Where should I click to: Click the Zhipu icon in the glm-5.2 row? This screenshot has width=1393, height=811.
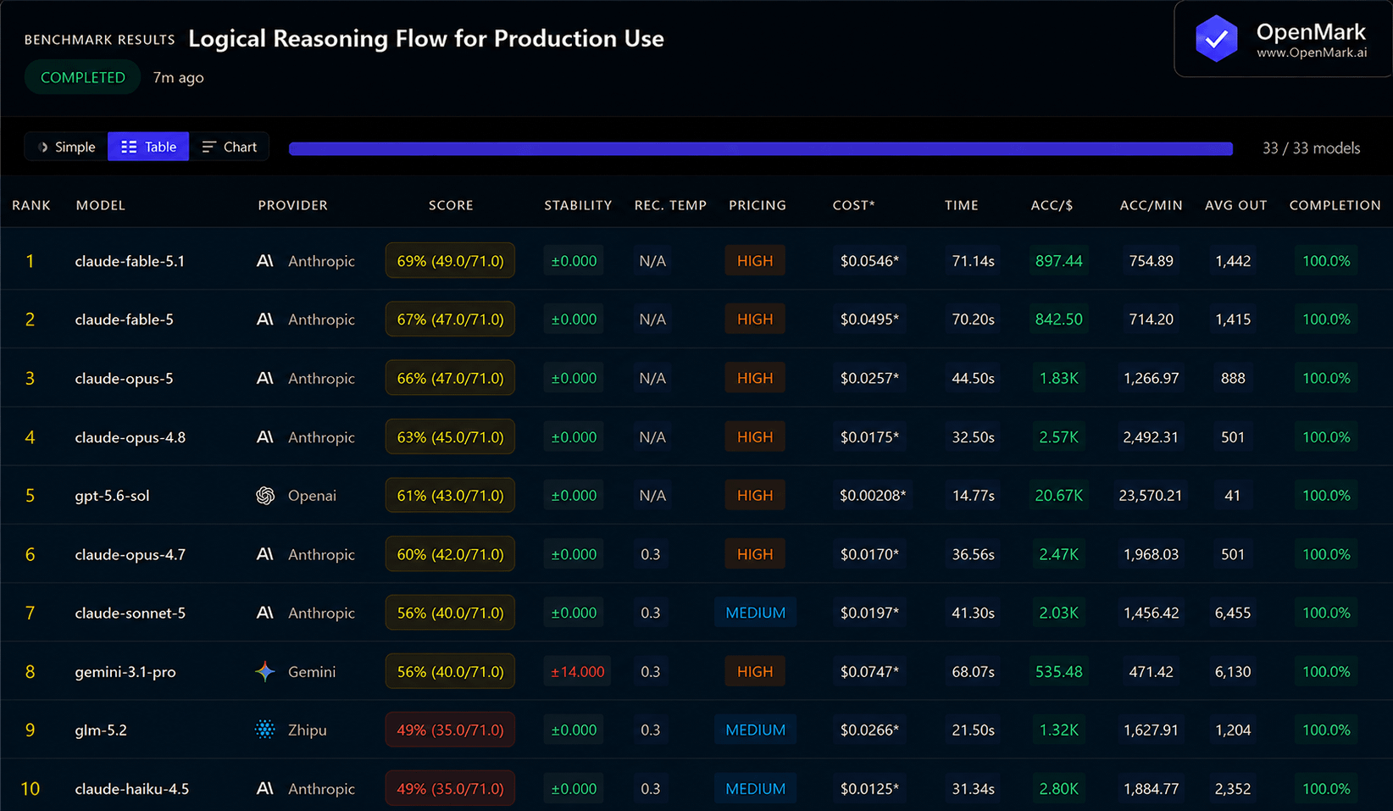pyautogui.click(x=265, y=730)
